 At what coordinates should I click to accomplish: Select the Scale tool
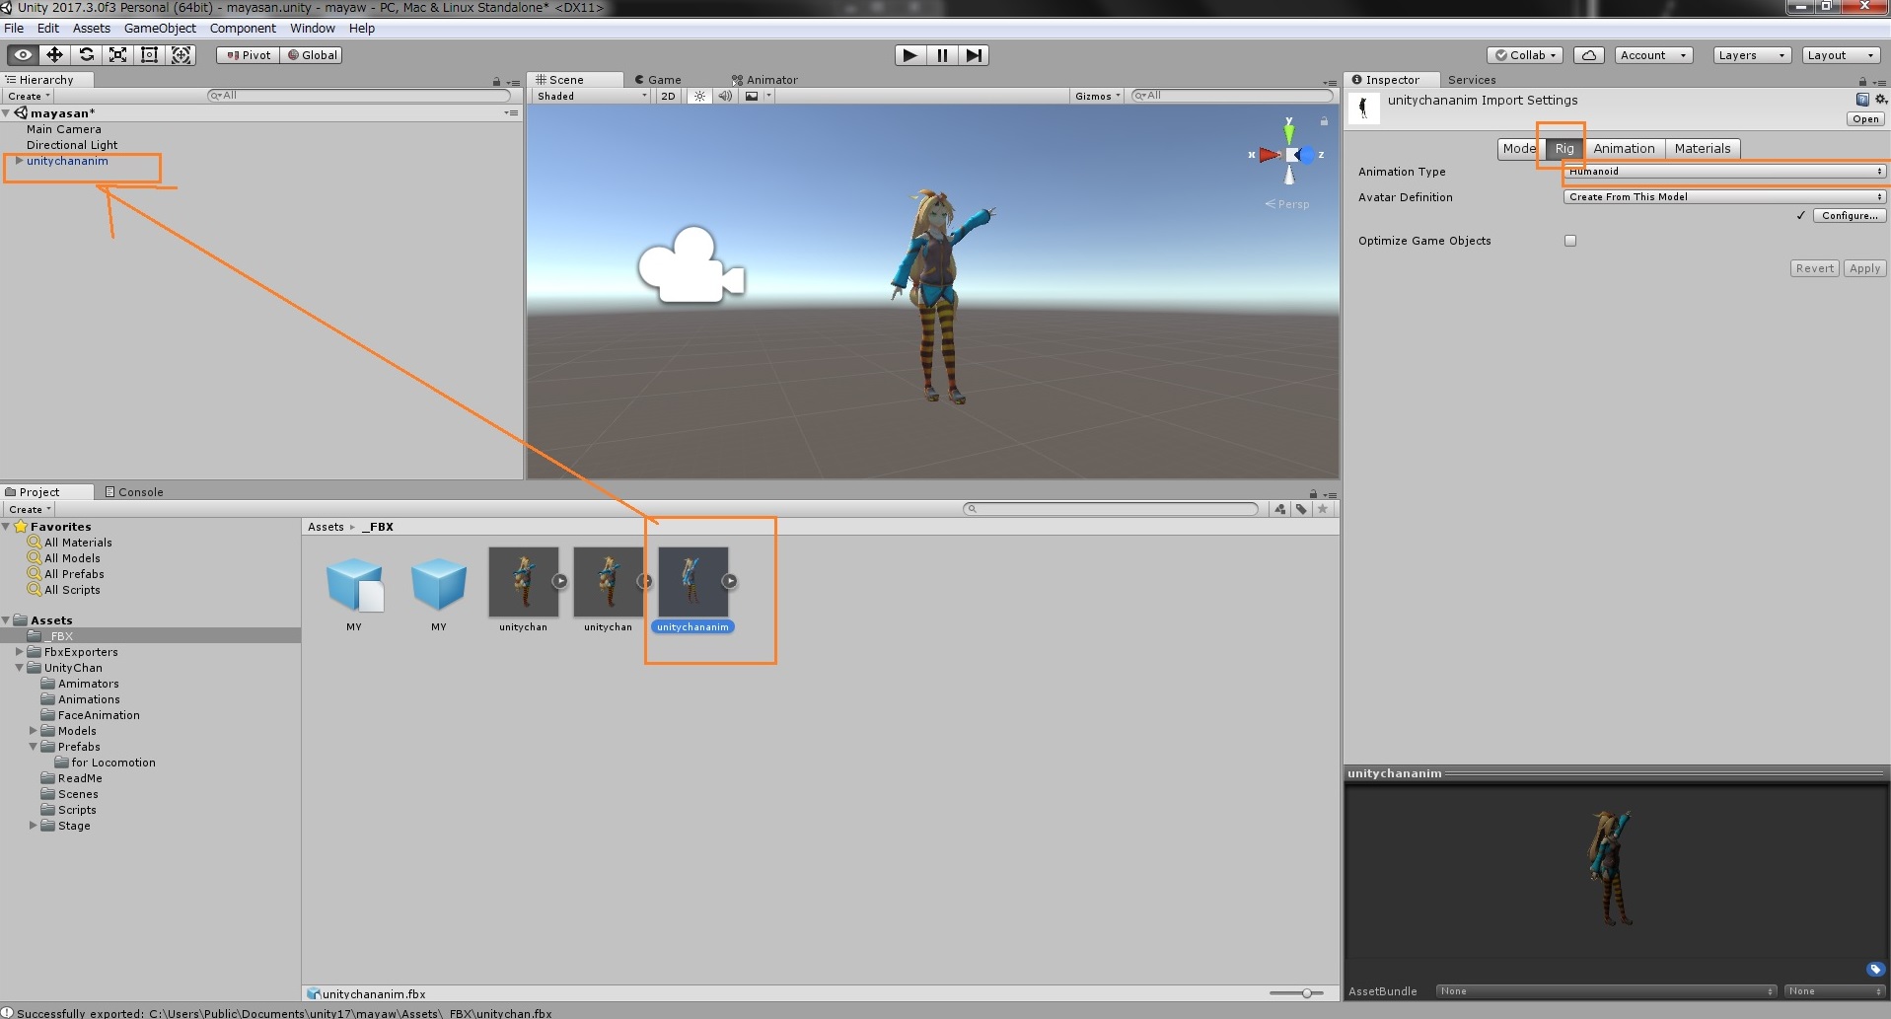[x=118, y=55]
